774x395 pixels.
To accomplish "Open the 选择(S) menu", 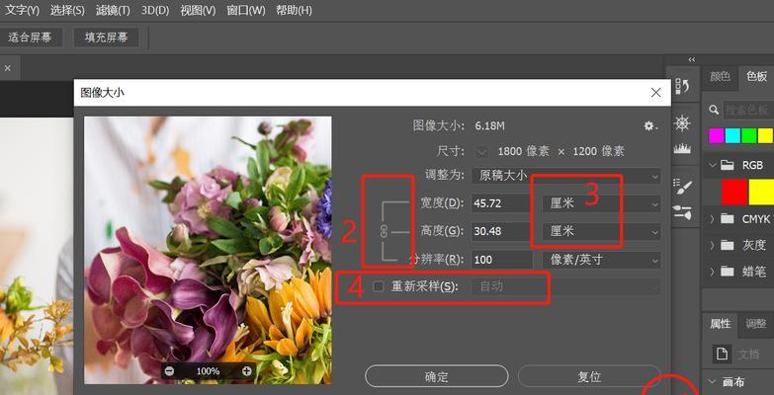I will pos(67,10).
